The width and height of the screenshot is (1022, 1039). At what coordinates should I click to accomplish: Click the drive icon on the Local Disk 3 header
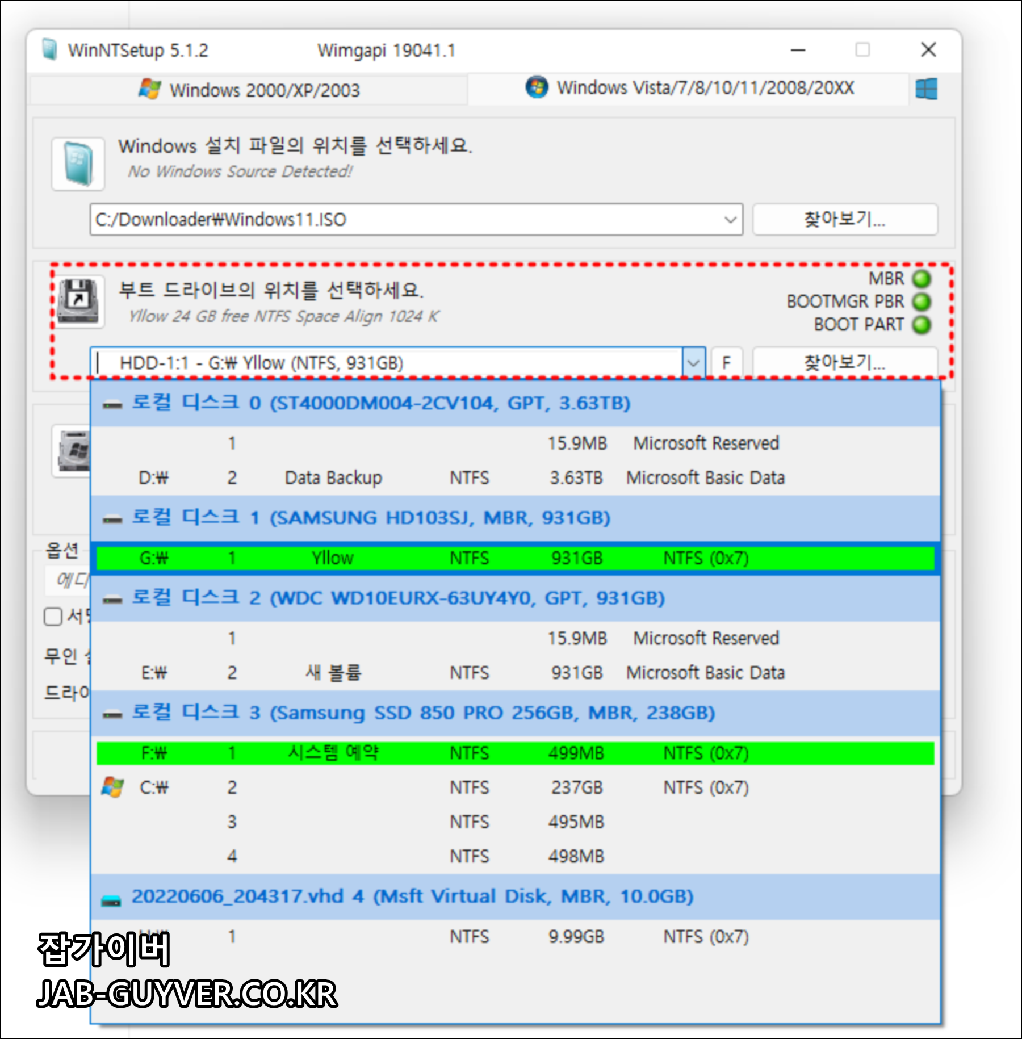(x=112, y=714)
